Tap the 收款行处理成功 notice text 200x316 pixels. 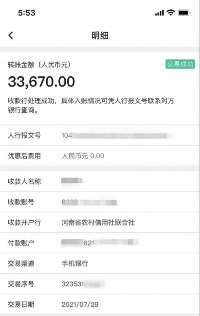(x=91, y=105)
